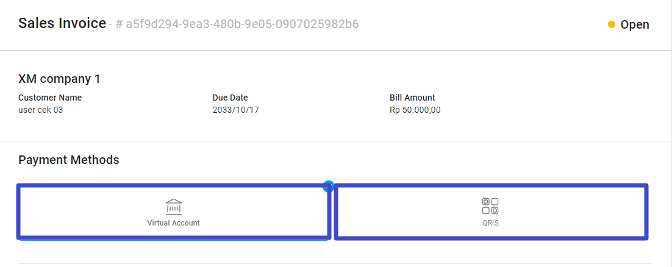This screenshot has width=672, height=267.
Task: Click customer name user cek 03
Action: (41, 110)
